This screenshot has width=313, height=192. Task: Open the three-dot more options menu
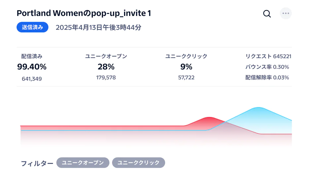click(x=286, y=14)
